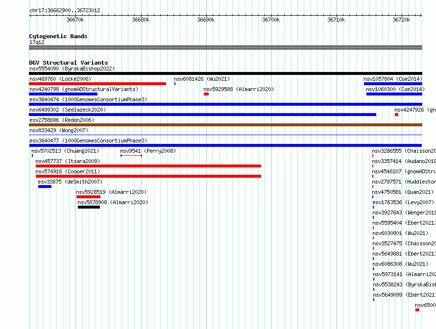436x329 pixels.
Task: Select the red nsv469760 Locke2006 bar
Action: pos(97,84)
